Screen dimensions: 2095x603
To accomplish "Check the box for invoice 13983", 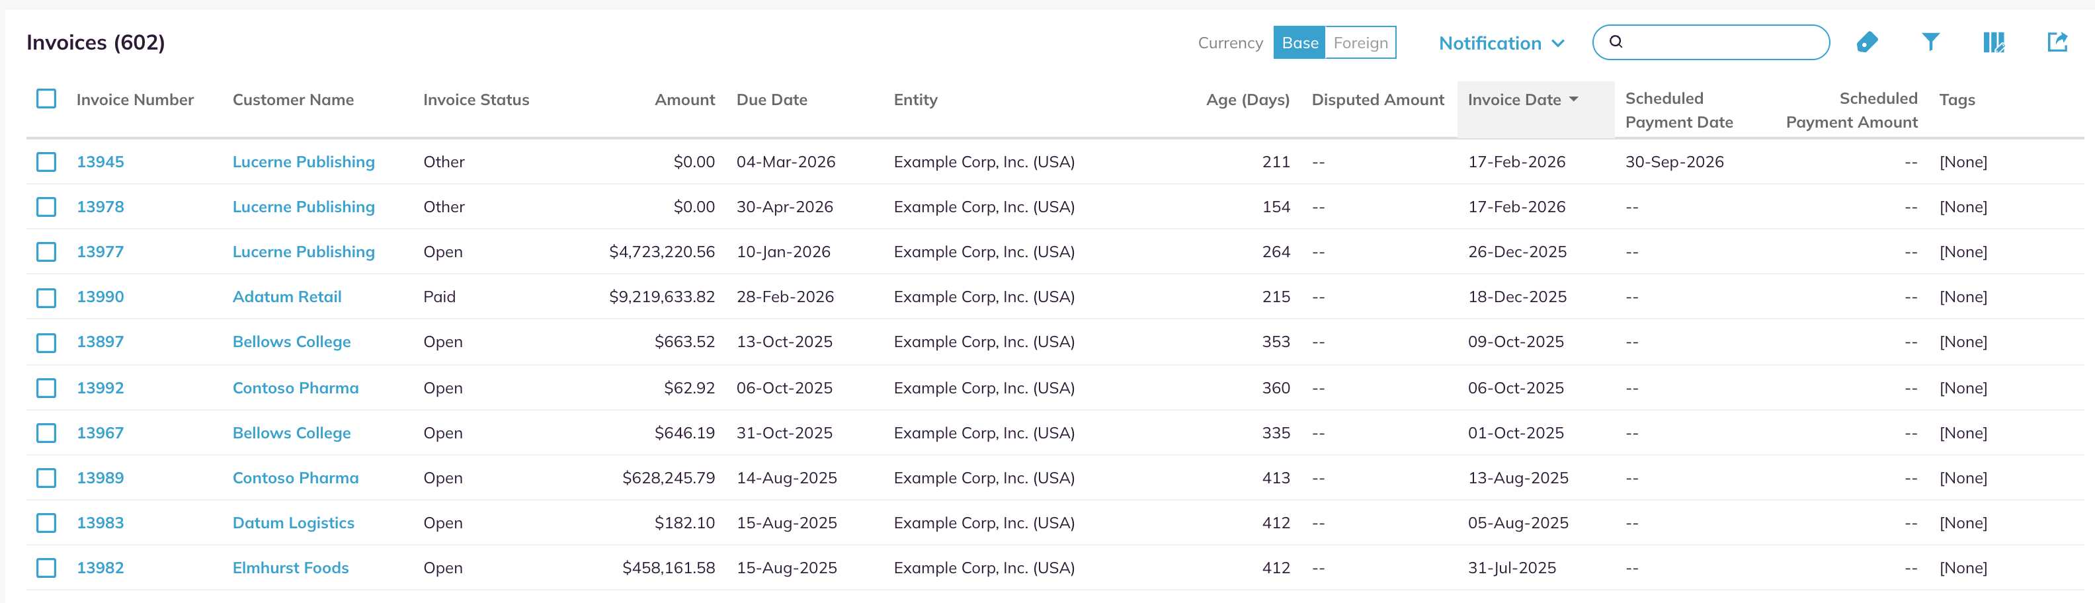I will tap(46, 524).
